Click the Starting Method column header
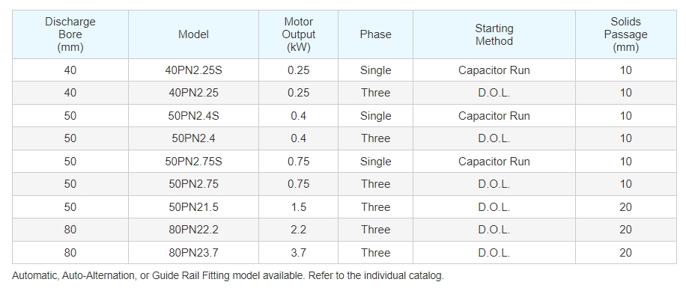 494,34
